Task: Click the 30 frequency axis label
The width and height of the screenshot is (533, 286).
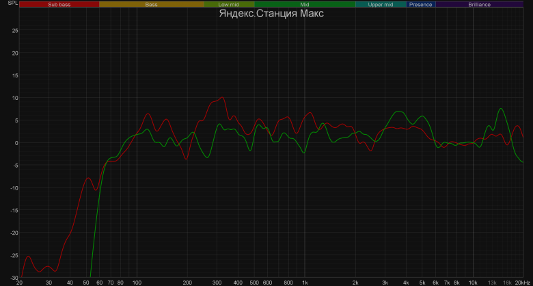Action: [49, 283]
